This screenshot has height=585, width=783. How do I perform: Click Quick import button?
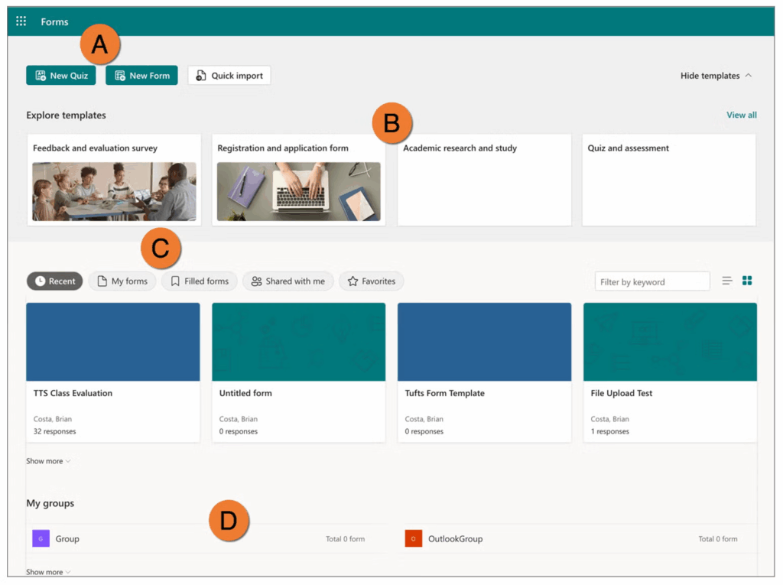pos(229,76)
